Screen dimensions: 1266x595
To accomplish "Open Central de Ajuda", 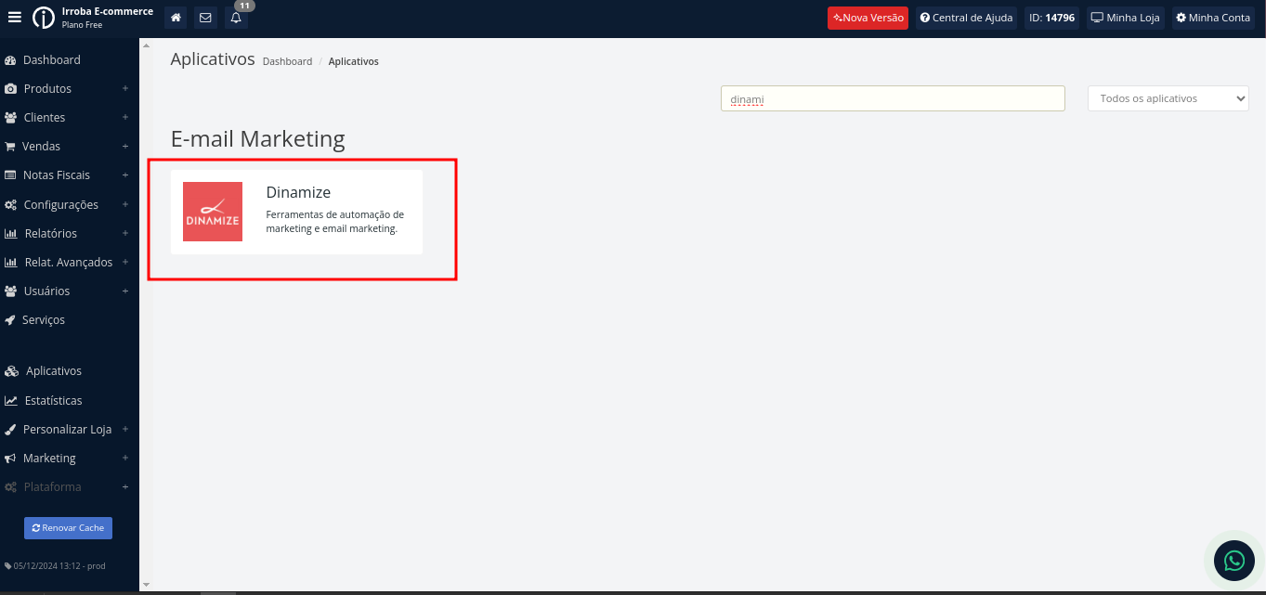I will 966,18.
